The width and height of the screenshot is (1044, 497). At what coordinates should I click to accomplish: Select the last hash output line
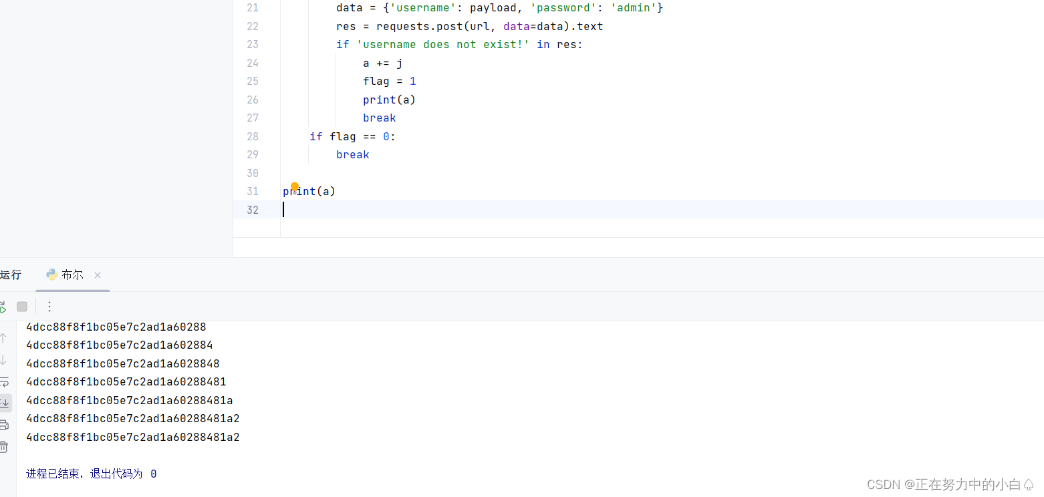(x=132, y=436)
